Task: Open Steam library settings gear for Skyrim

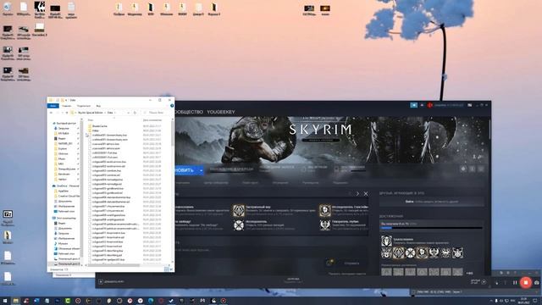Action: point(463,169)
